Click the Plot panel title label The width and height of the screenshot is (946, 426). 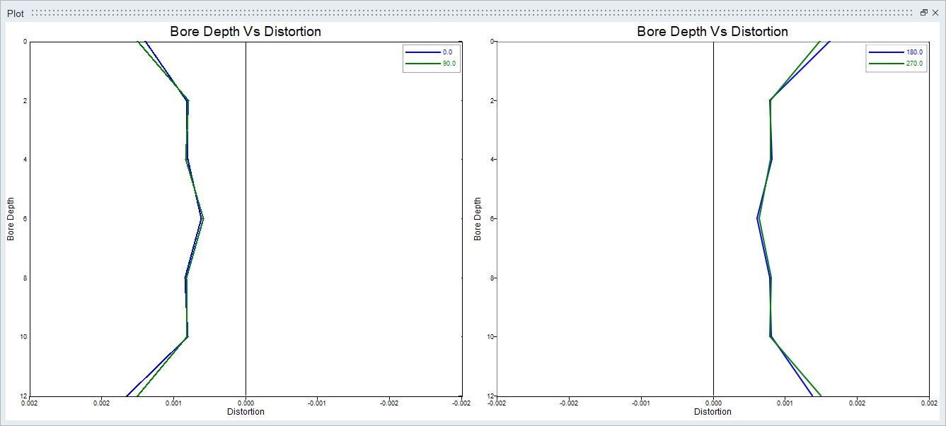[16, 13]
